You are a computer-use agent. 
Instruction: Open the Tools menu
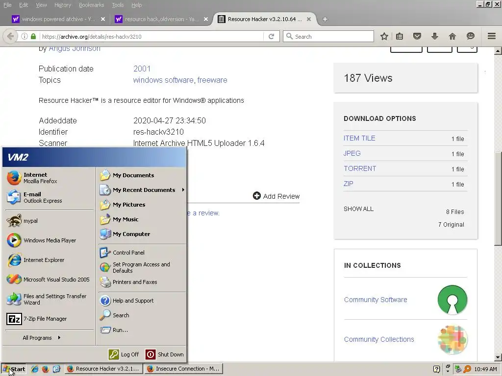pyautogui.click(x=118, y=5)
